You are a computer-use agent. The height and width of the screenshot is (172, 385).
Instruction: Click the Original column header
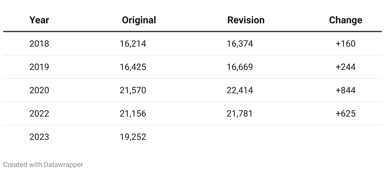139,20
